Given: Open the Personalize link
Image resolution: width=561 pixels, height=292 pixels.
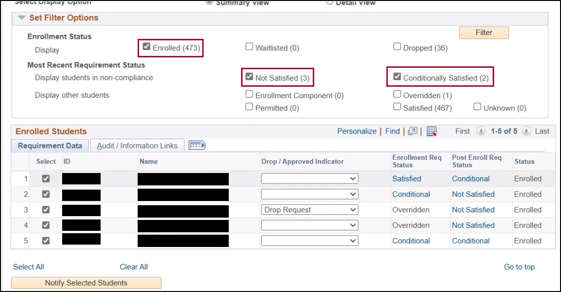Looking at the screenshot, I should tap(357, 131).
